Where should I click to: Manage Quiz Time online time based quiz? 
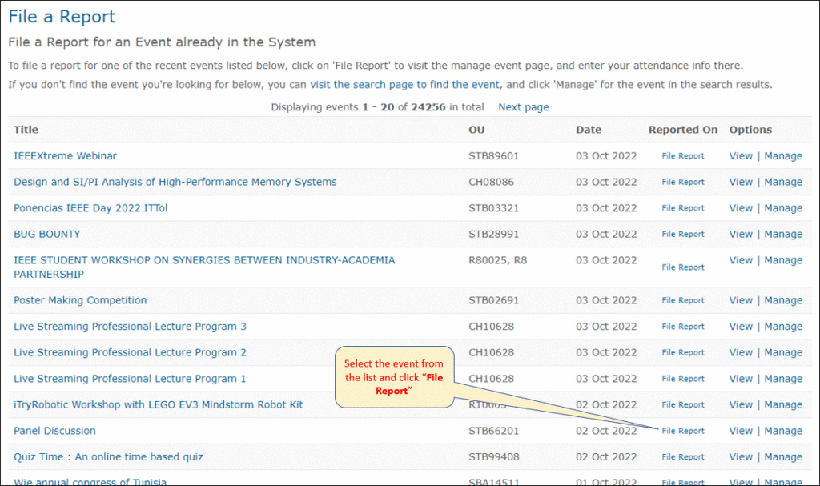[x=783, y=456]
